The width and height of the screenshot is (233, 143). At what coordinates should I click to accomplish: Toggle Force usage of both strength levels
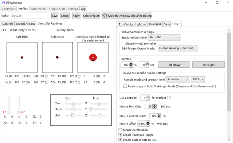point(125,86)
